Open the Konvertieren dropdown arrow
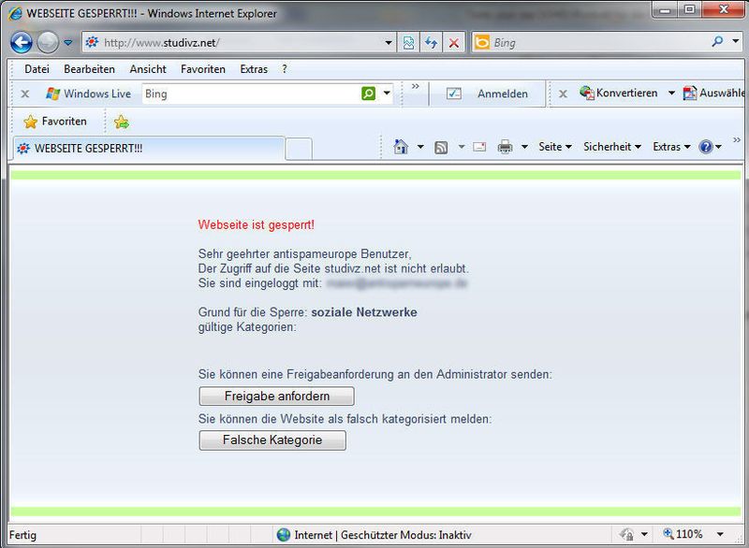749x548 pixels. coord(671,93)
